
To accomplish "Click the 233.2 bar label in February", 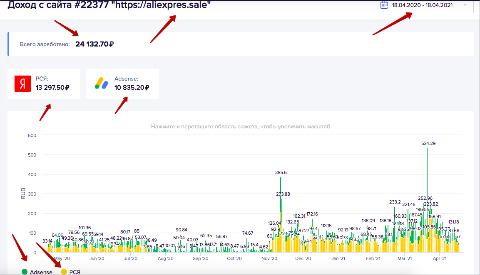I will pyautogui.click(x=395, y=202).
